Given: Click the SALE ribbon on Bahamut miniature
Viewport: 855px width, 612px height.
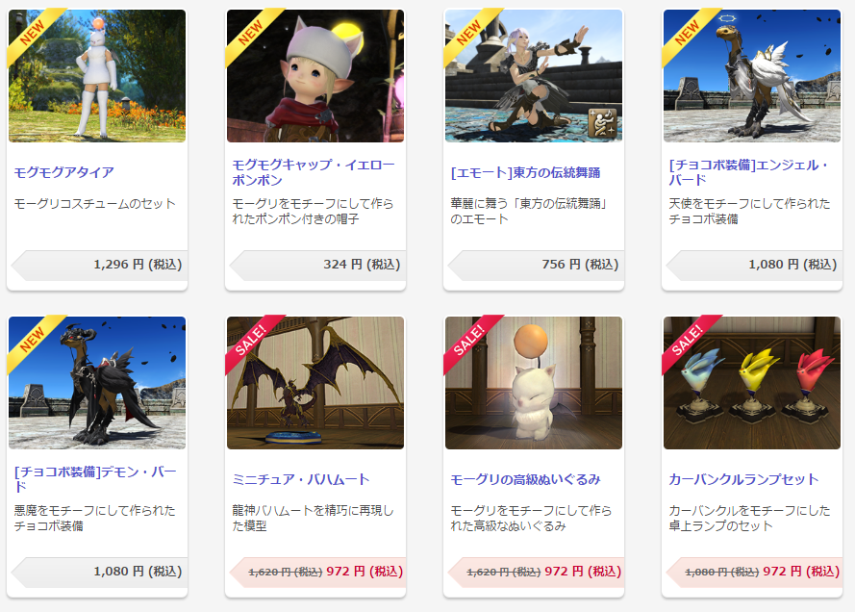Looking at the screenshot, I should coord(250,340).
